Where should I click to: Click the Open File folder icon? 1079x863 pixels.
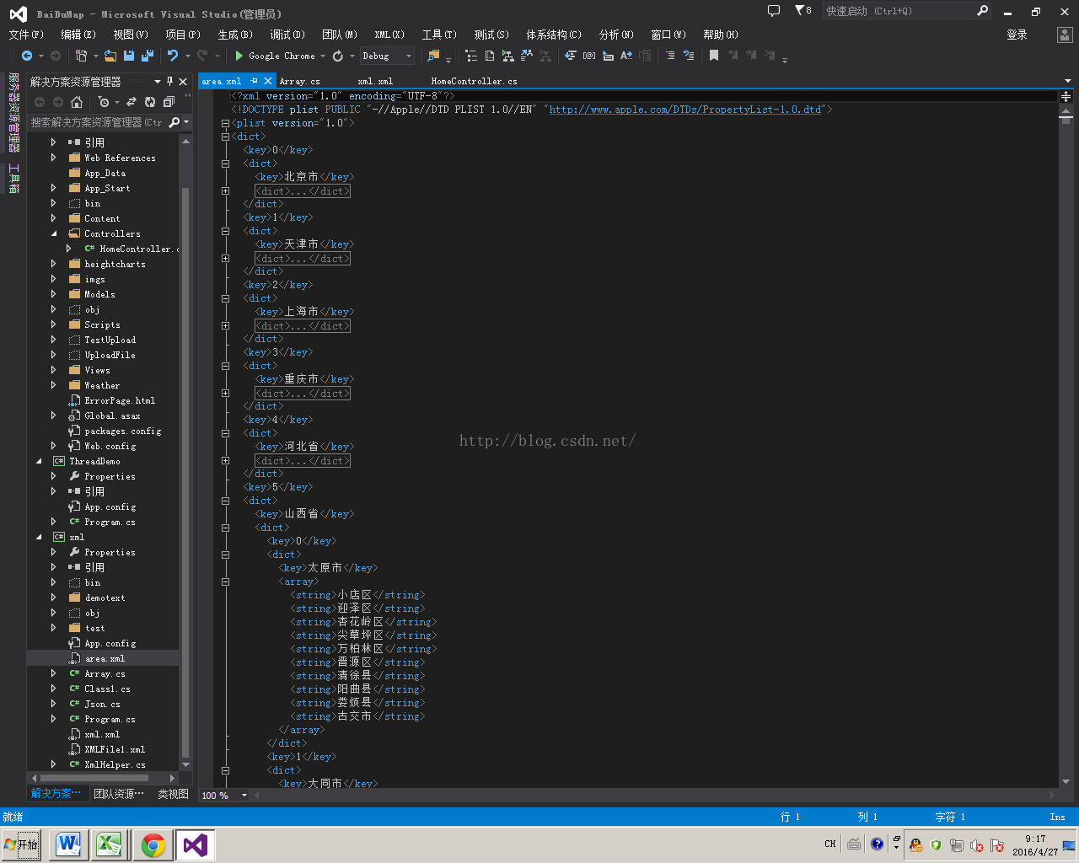[x=110, y=56]
